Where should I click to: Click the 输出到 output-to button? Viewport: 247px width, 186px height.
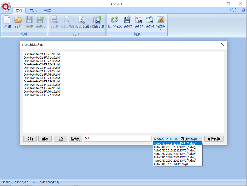[75, 139]
